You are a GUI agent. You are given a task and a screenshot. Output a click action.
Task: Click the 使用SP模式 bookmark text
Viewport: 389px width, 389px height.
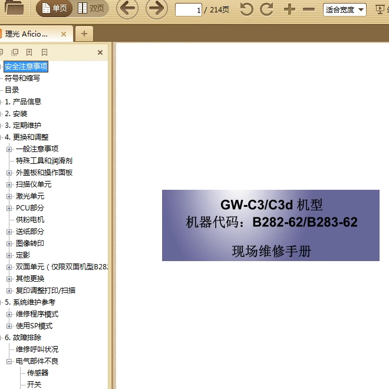34,326
